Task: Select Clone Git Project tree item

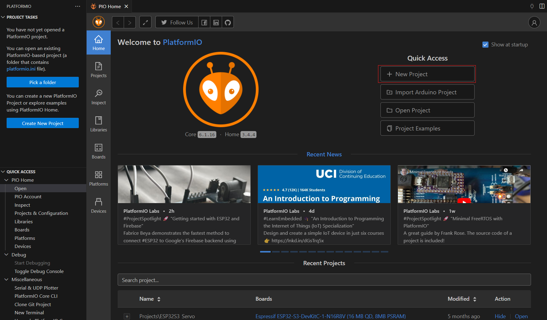Action: [43, 304]
